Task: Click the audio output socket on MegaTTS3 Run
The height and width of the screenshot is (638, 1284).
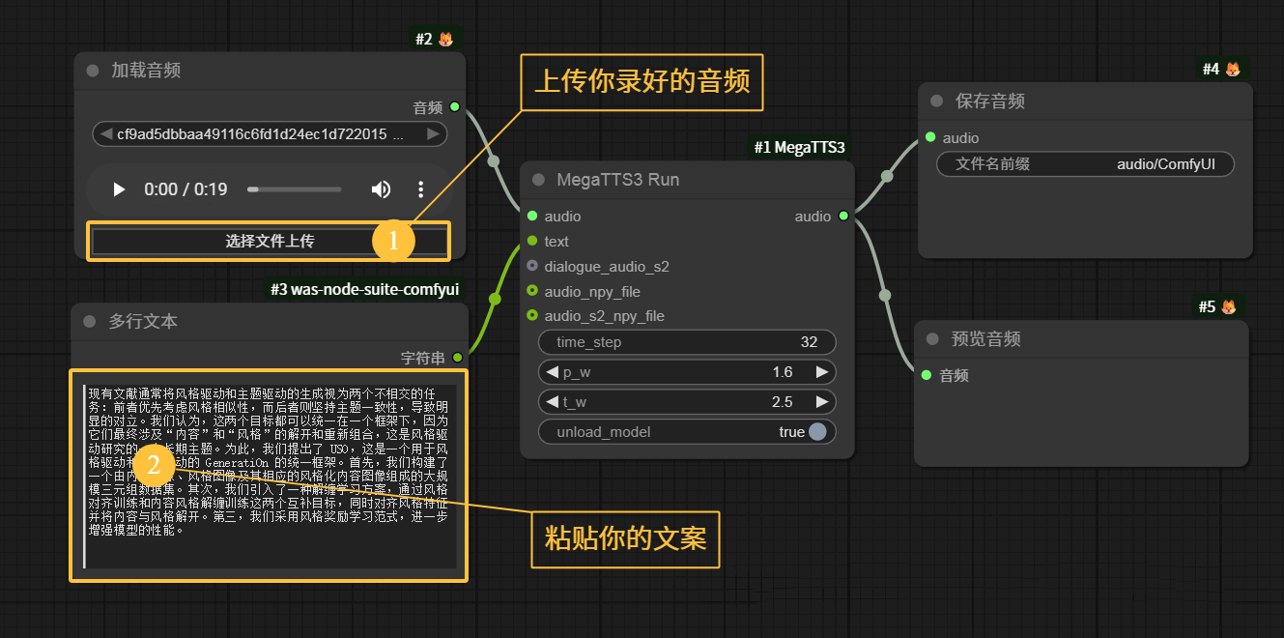Action: [x=843, y=217]
